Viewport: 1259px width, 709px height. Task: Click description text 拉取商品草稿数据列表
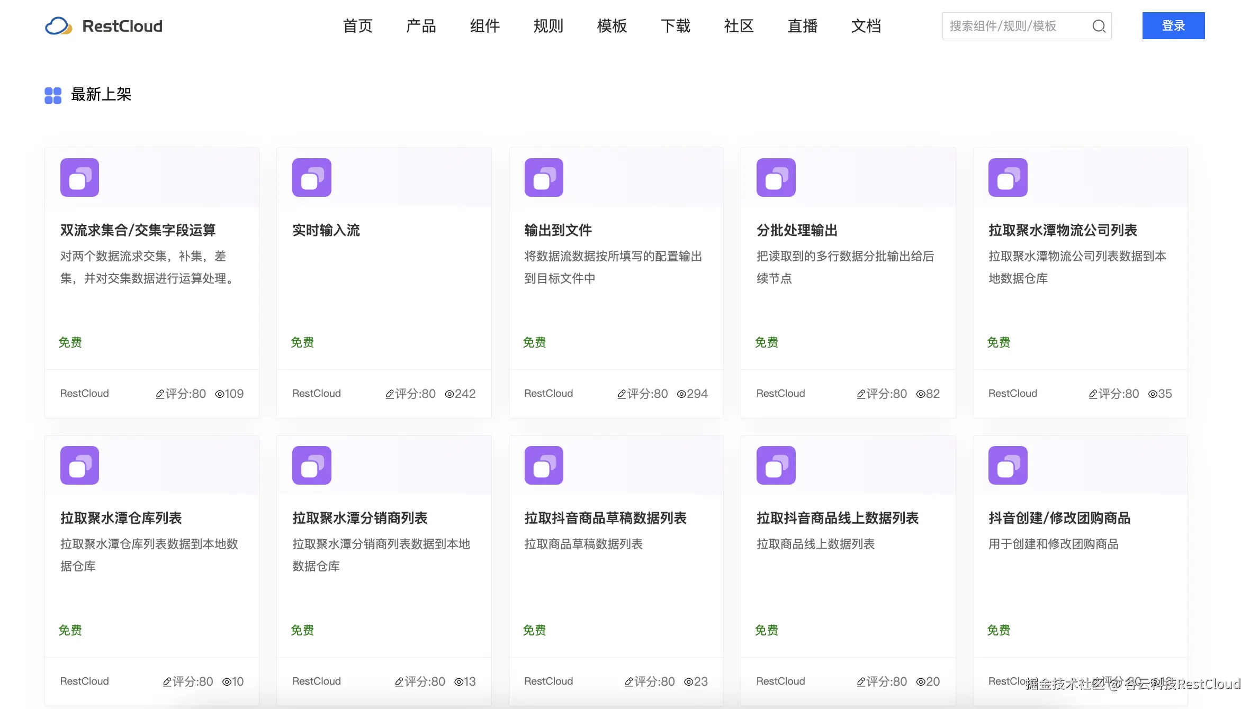pos(583,544)
